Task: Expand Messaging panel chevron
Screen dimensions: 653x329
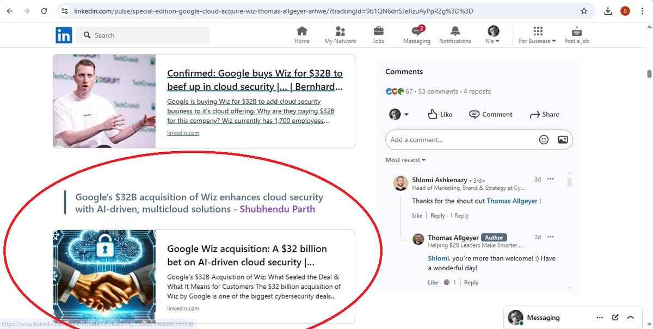Action: click(x=631, y=318)
